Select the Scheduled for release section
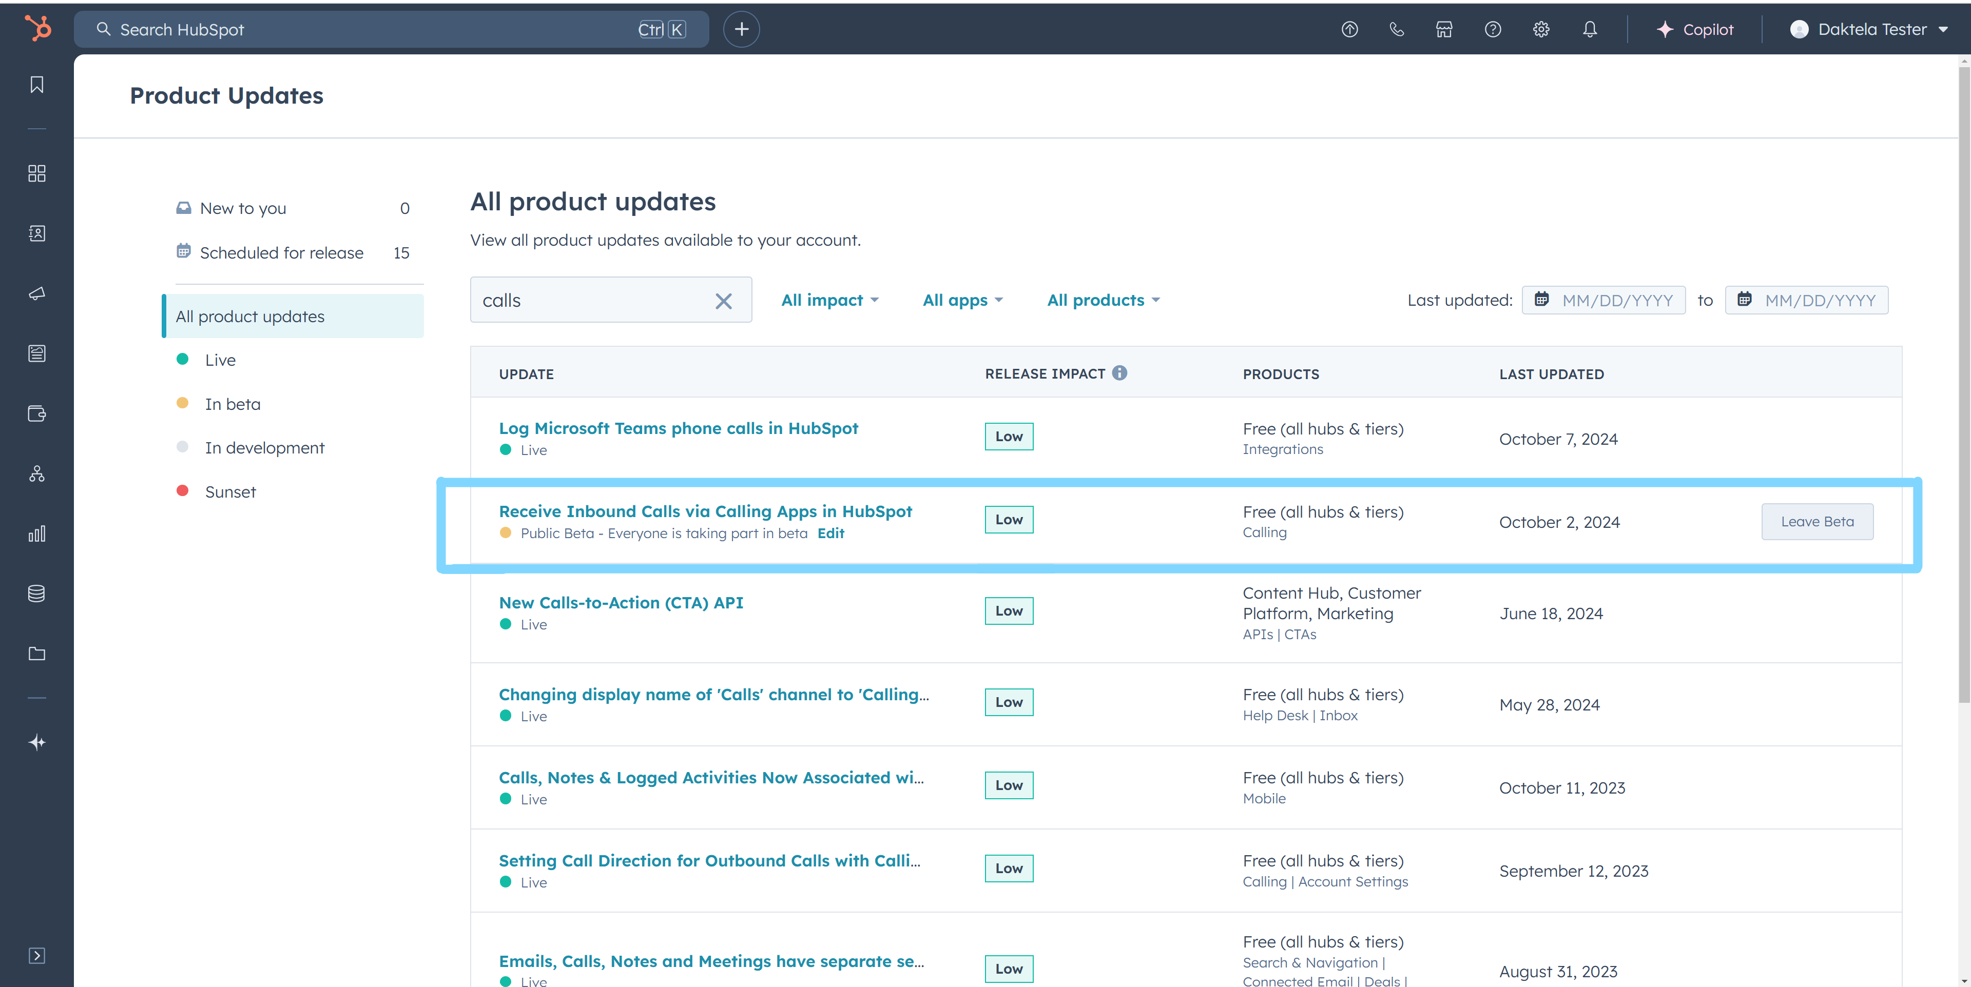The image size is (1971, 987). tap(281, 253)
